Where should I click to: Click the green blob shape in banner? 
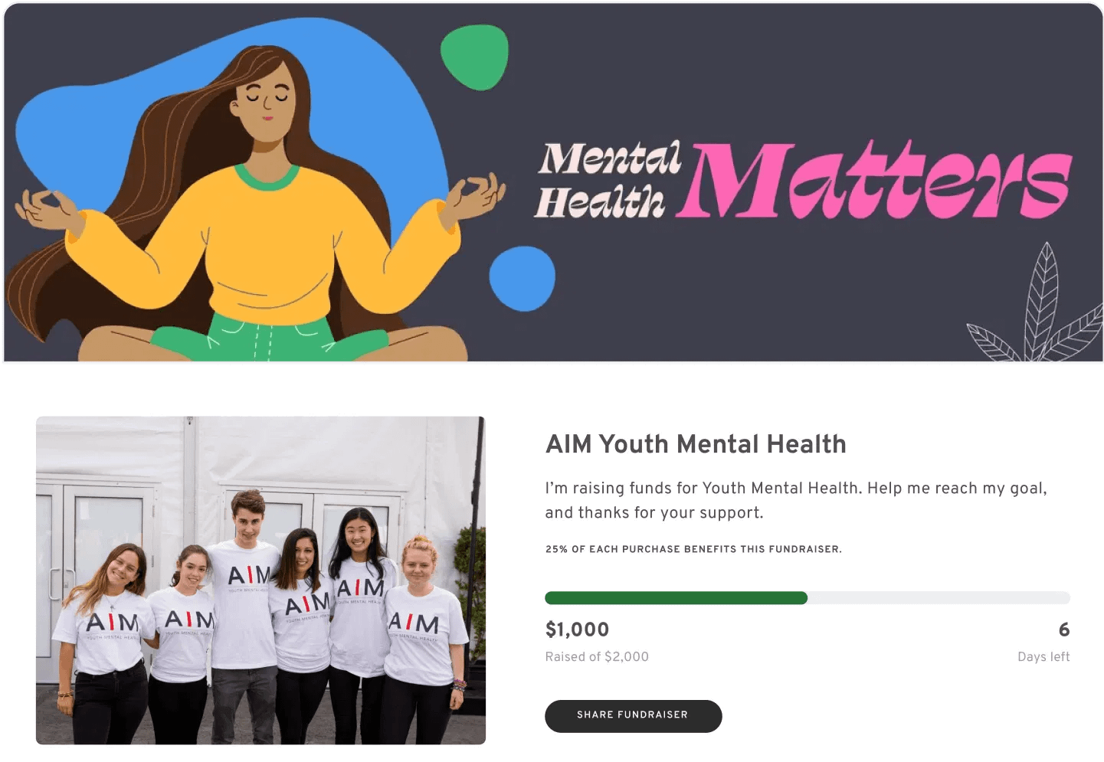[475, 57]
